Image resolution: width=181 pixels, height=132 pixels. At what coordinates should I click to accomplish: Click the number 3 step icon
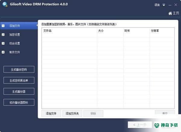3,43
